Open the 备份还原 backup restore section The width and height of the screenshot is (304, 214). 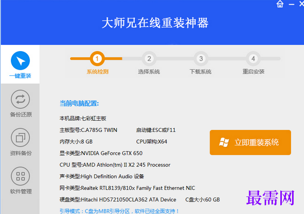pos(20,104)
